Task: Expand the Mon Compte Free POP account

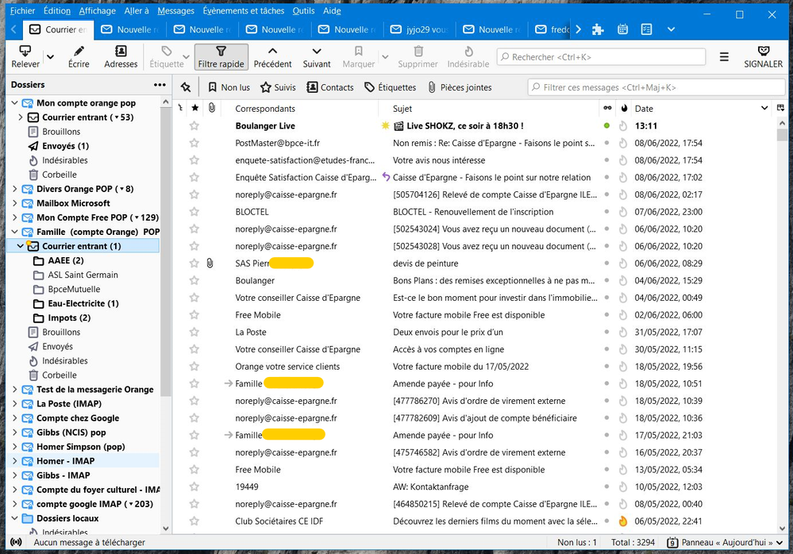Action: [x=15, y=217]
